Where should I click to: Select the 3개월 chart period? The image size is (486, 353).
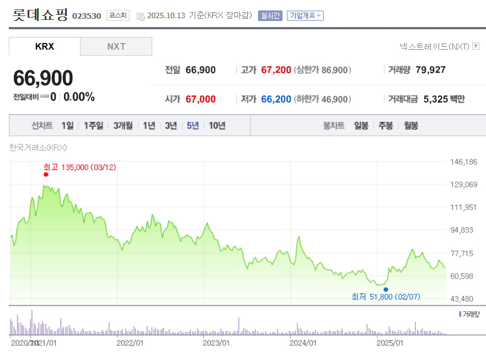point(123,126)
